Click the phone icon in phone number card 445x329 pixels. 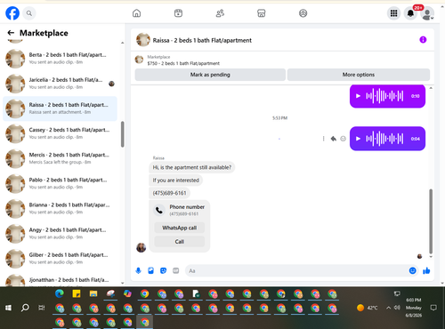(x=159, y=210)
